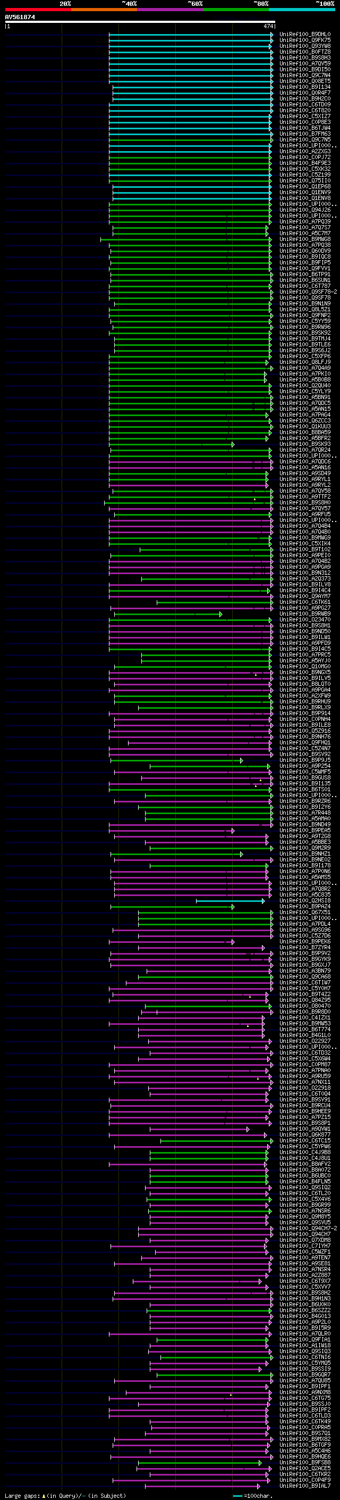Select the UniRef100_C6TIW7 label
The width and height of the screenshot is (340, 1500).
304,983
